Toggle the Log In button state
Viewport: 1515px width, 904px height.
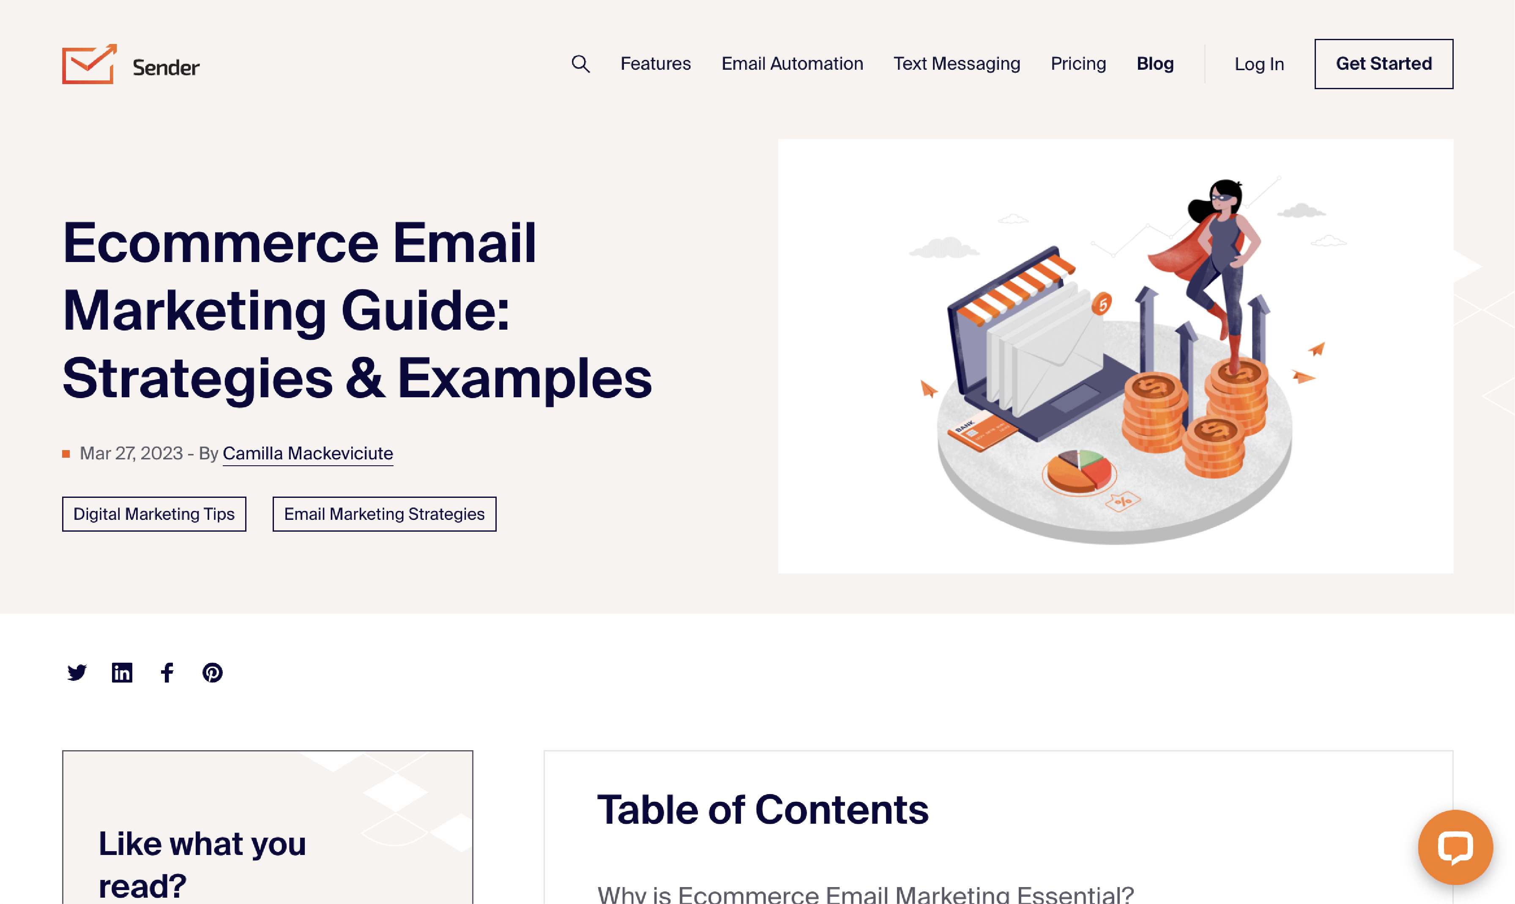click(1260, 63)
